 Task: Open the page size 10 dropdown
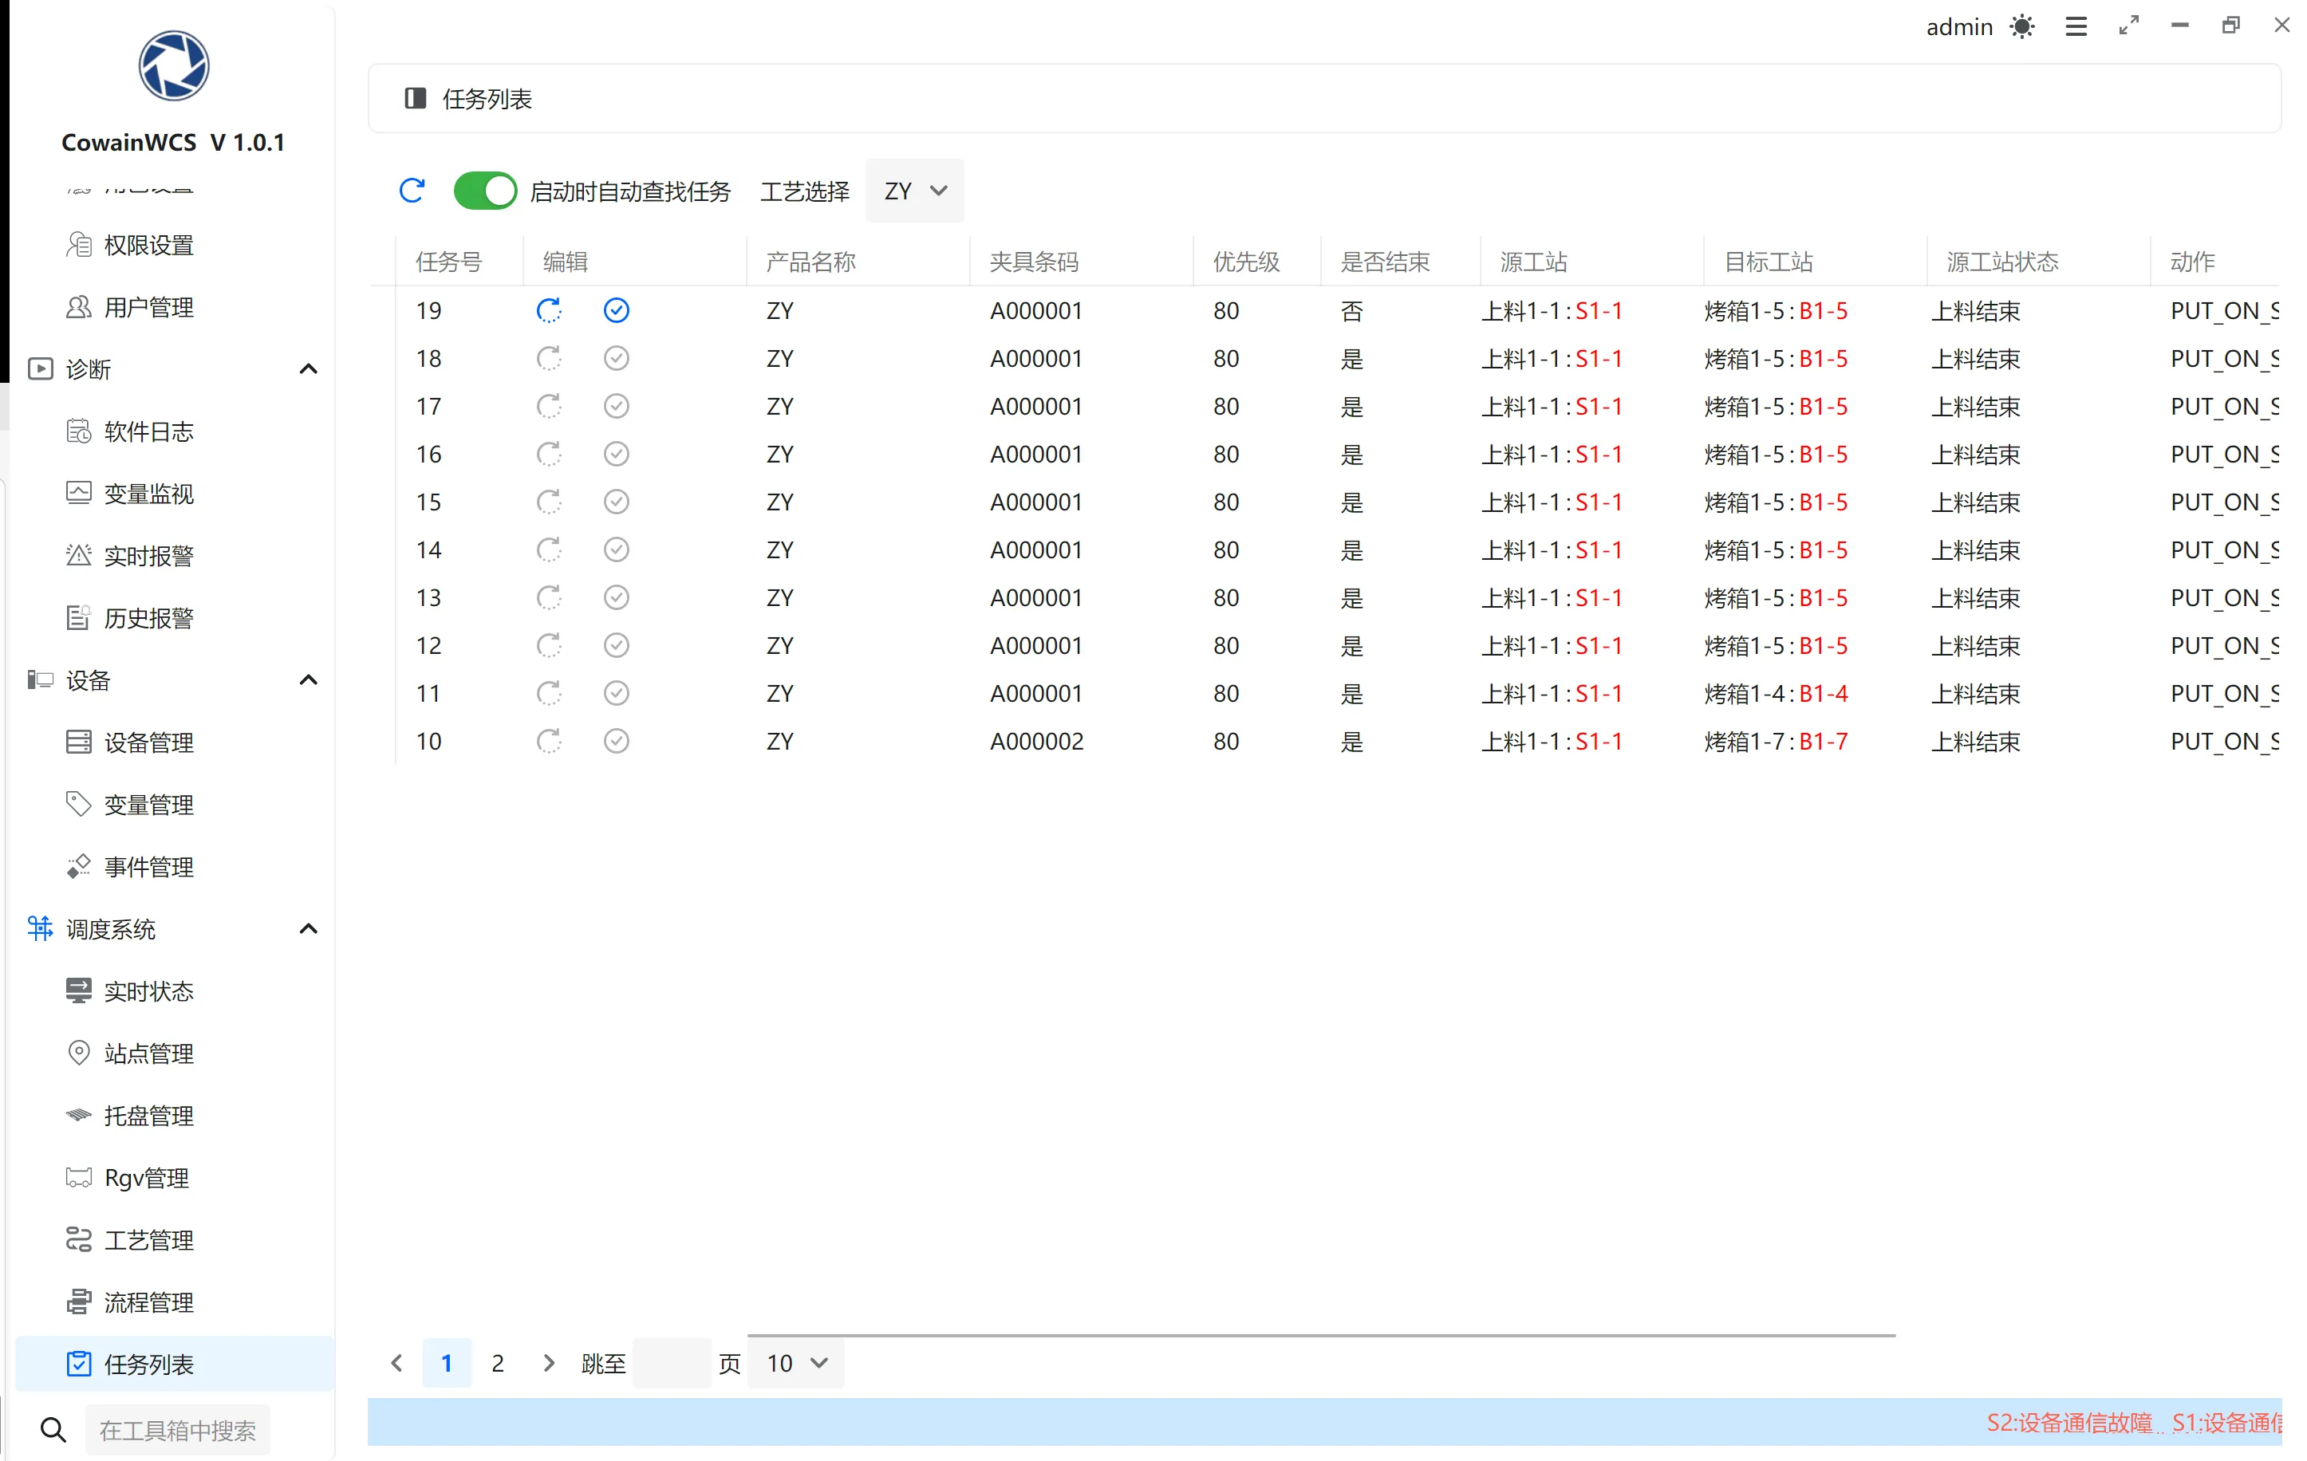coord(796,1362)
